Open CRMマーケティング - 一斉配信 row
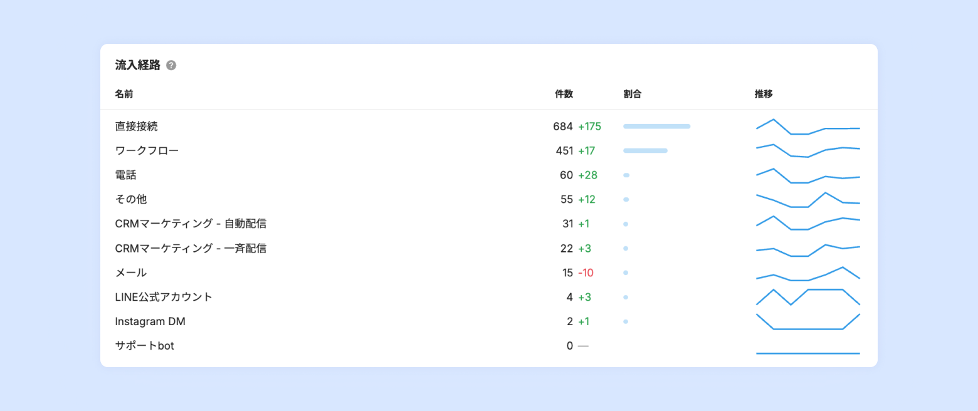Viewport: 978px width, 411px height. pyautogui.click(x=191, y=248)
